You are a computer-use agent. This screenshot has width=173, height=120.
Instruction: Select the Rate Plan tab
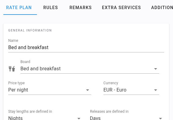tap(19, 8)
